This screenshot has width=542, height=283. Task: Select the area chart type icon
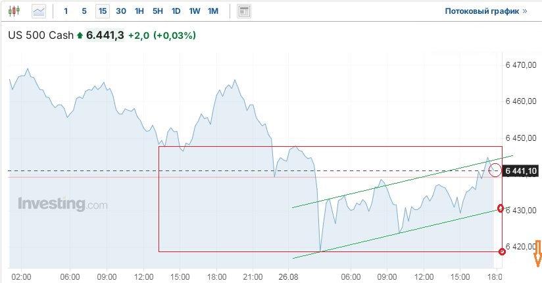point(39,11)
